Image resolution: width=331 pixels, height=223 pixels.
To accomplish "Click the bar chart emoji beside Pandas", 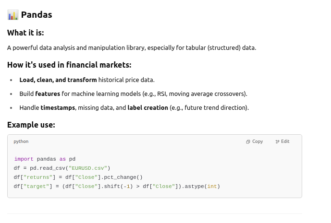I will (x=13, y=15).
